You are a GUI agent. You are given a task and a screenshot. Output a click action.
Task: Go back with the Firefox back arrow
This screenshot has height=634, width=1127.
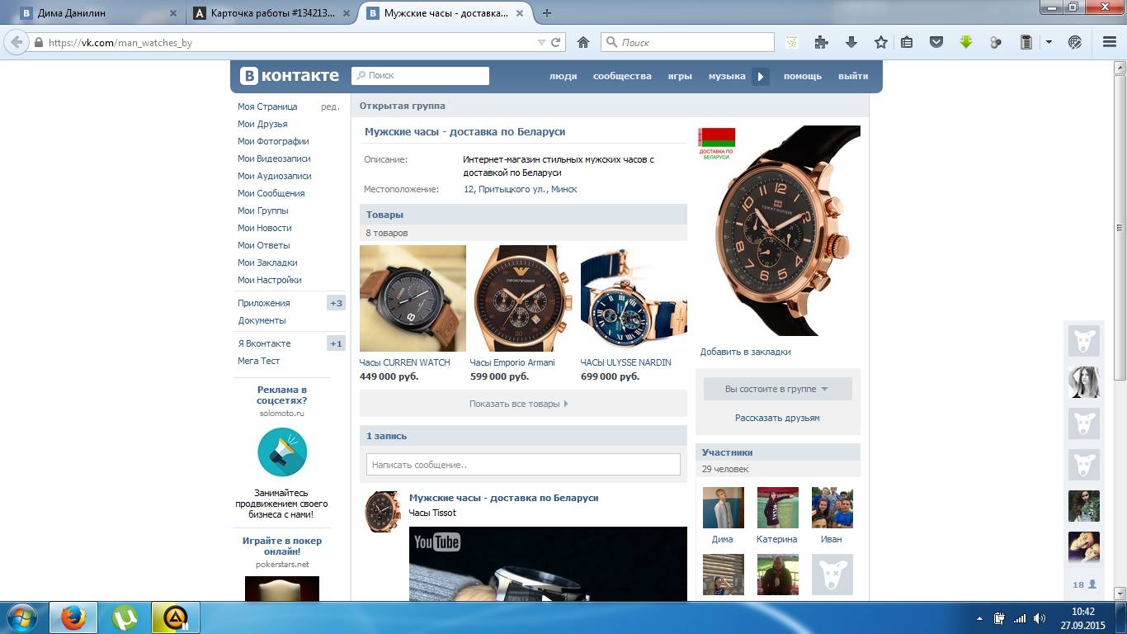tap(17, 42)
